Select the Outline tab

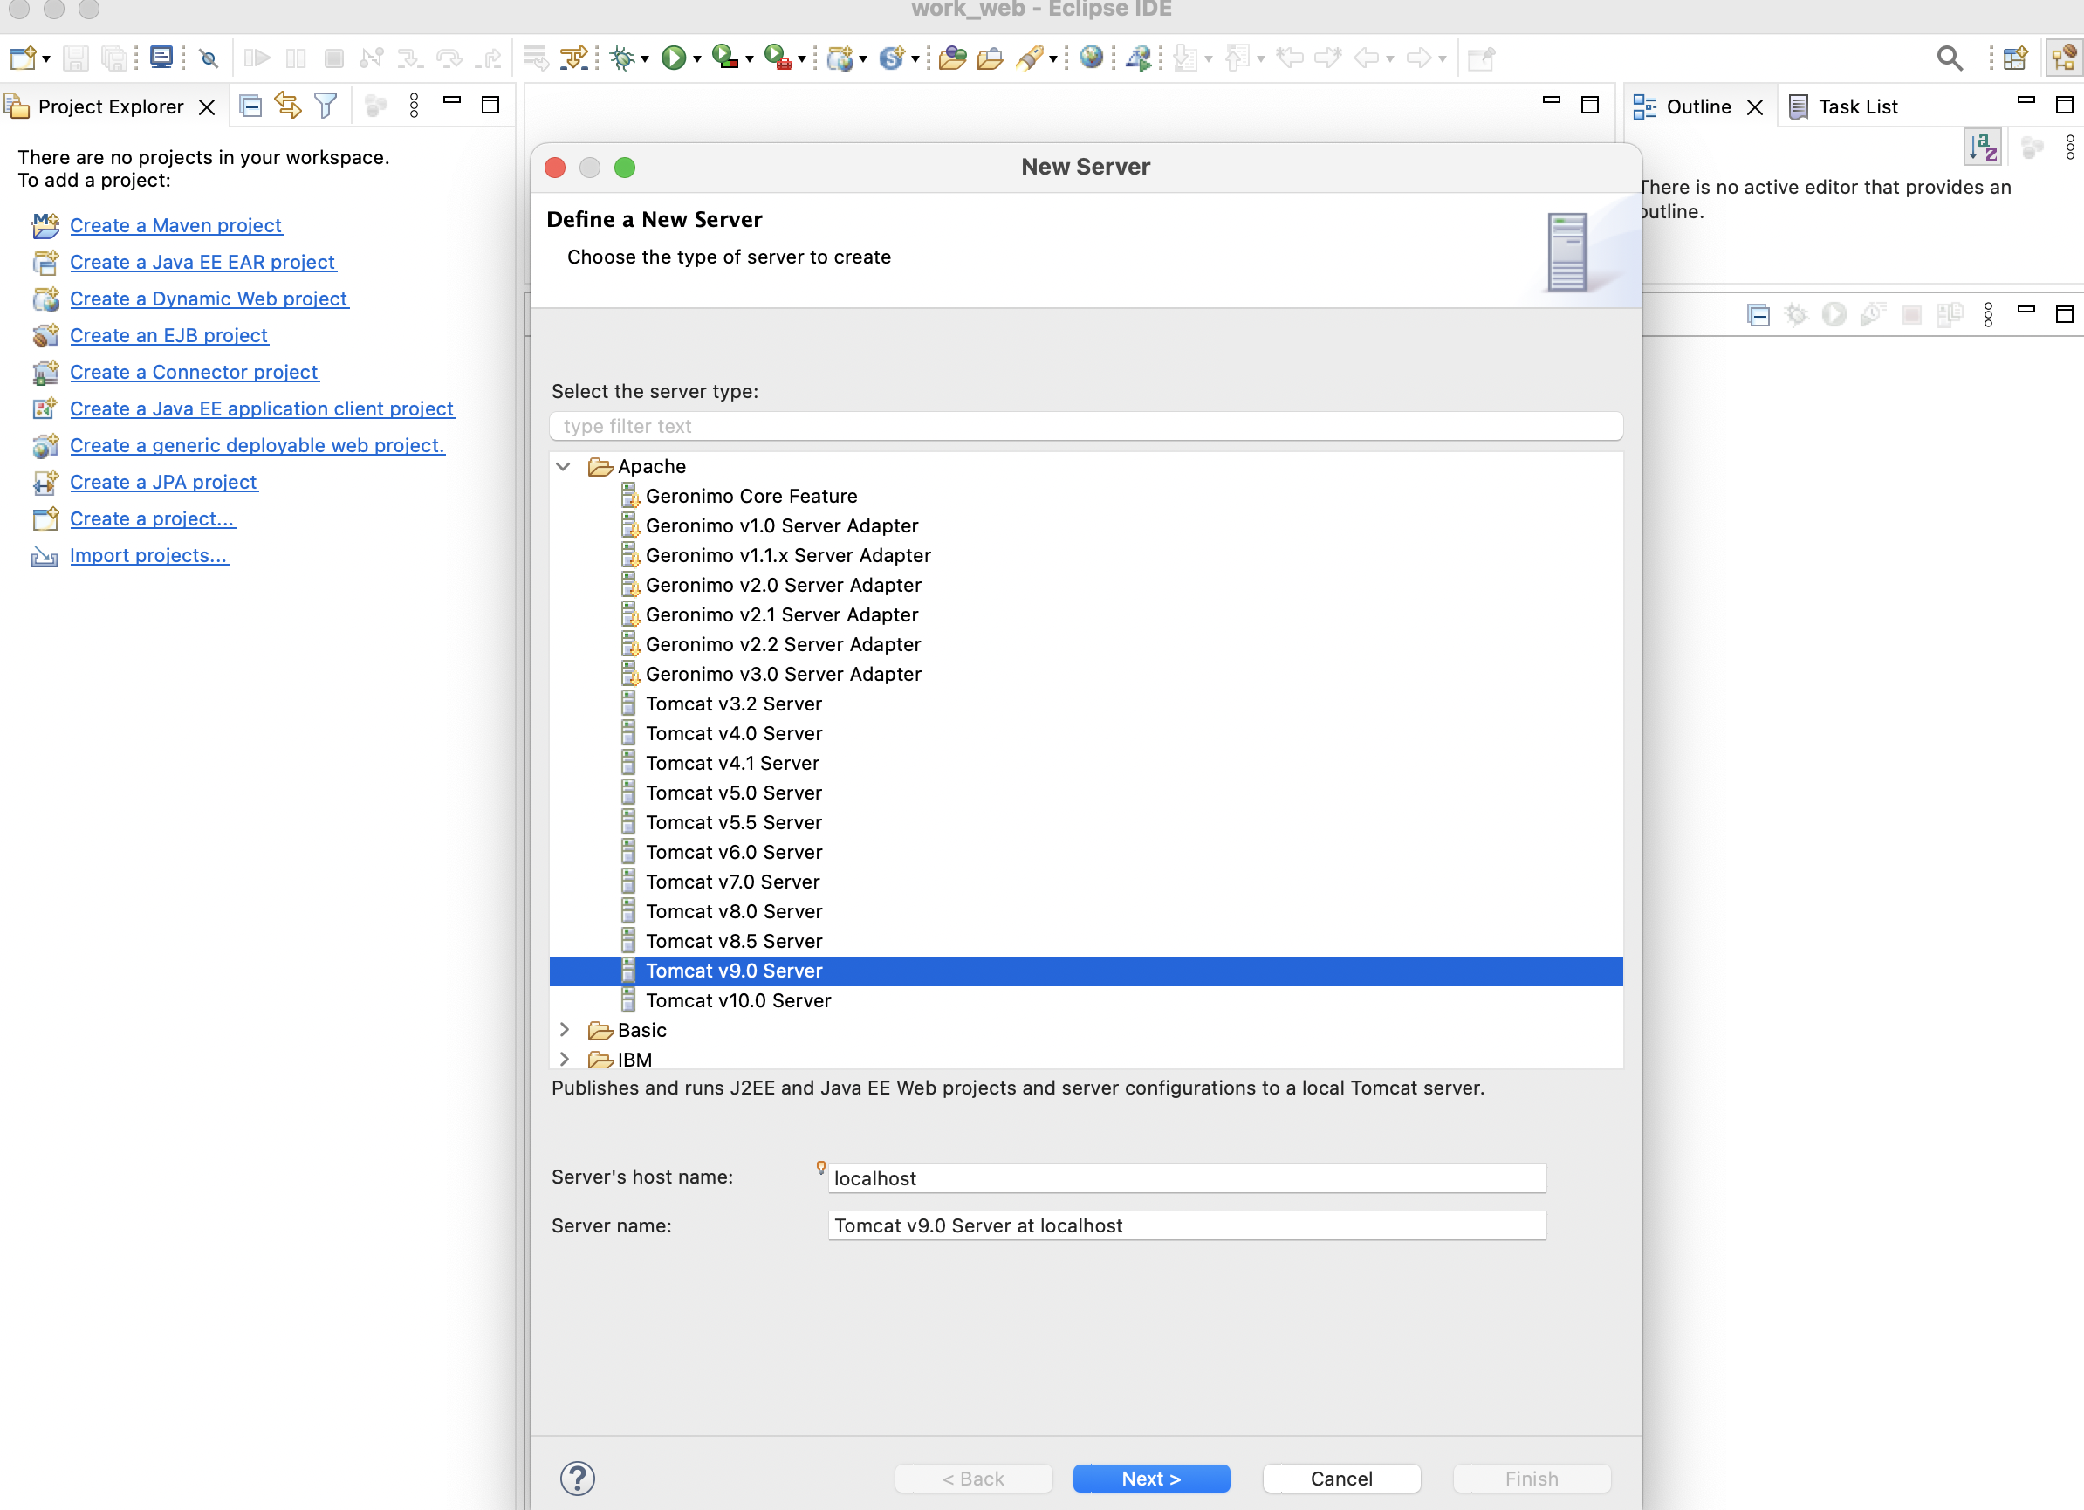pos(1697,106)
